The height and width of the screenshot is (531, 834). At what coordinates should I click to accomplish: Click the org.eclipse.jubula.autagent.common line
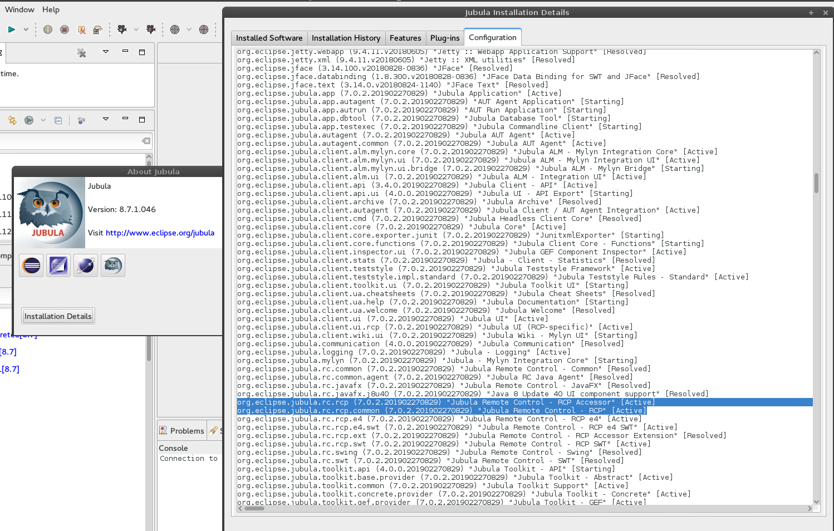click(x=421, y=144)
